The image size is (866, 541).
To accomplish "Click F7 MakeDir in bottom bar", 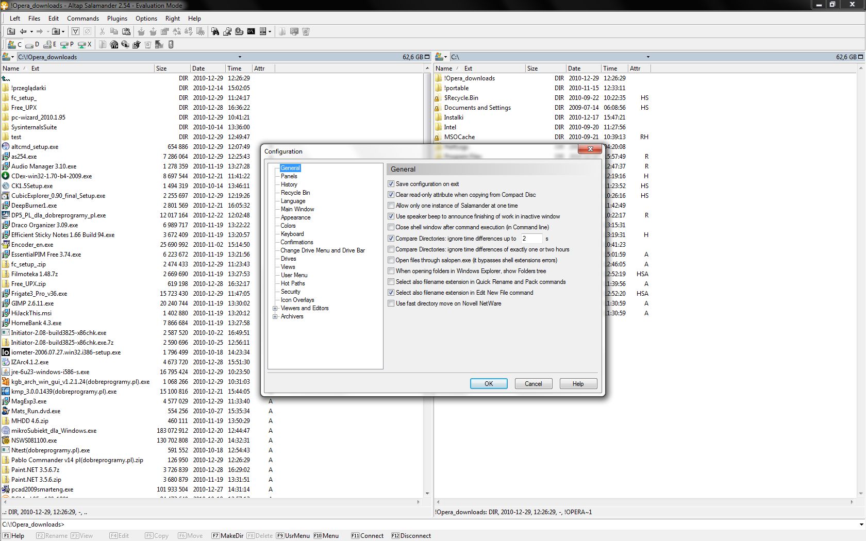I will [x=227, y=536].
